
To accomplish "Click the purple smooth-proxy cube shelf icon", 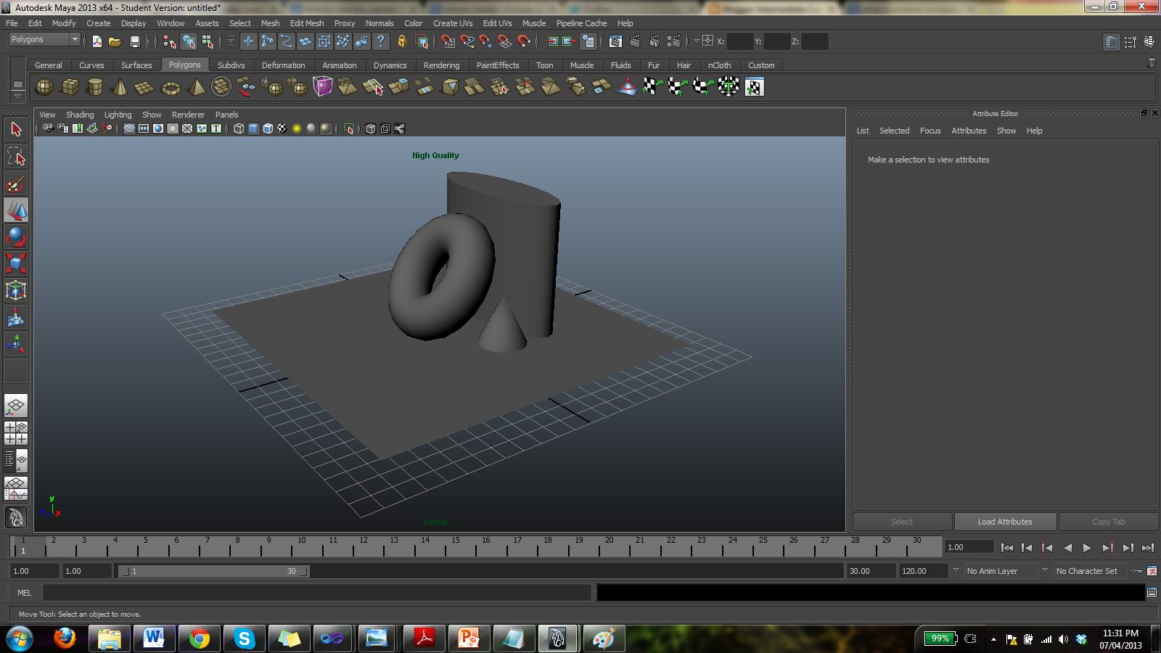I will click(x=322, y=87).
